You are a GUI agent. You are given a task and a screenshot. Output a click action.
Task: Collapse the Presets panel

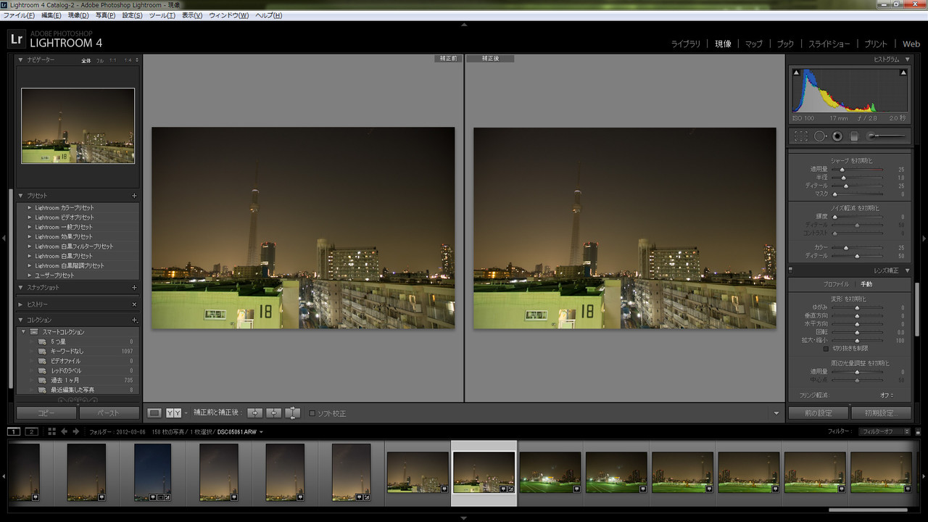click(20, 196)
